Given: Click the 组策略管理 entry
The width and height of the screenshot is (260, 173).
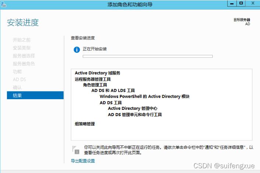Looking at the screenshot, I should (x=85, y=124).
